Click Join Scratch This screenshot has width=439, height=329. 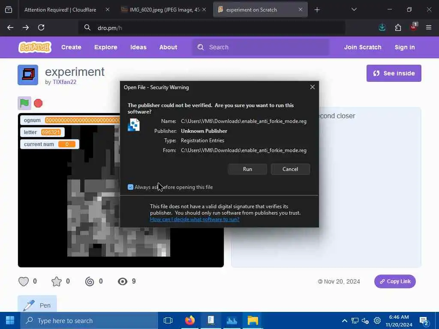point(363,47)
